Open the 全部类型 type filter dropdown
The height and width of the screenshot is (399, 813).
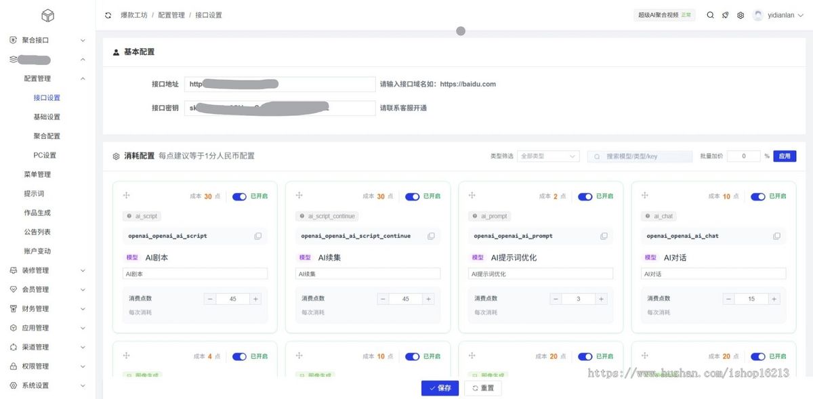tap(548, 156)
